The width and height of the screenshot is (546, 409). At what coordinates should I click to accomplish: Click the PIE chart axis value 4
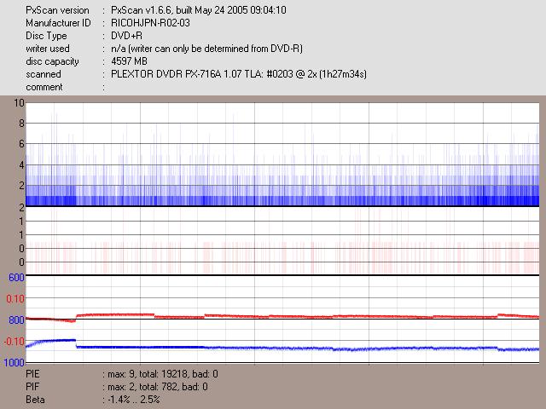coord(21,164)
